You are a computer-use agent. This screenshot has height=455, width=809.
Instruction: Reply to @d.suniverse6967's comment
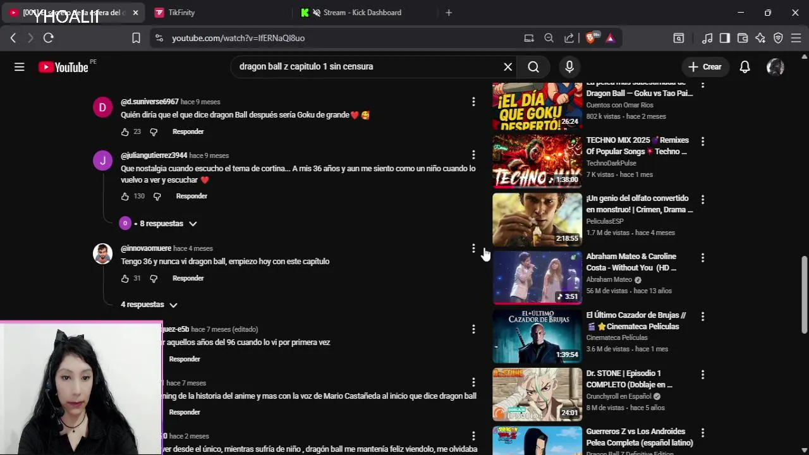[x=188, y=131]
